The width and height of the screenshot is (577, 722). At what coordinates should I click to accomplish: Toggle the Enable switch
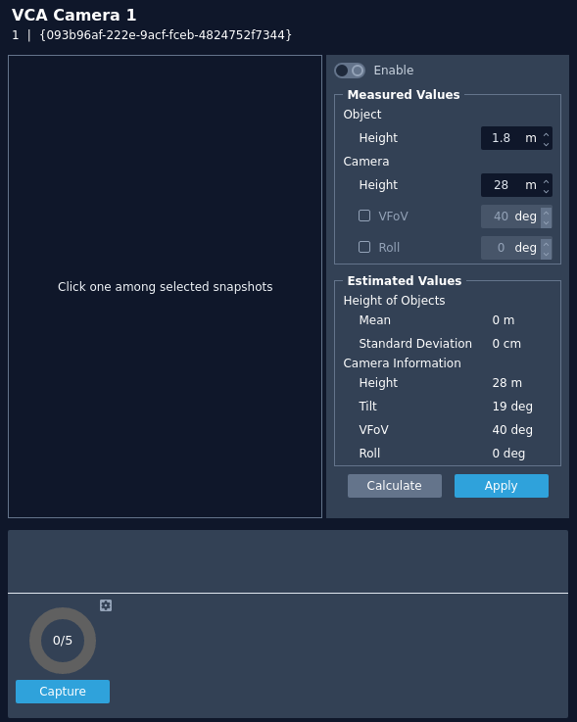350,71
